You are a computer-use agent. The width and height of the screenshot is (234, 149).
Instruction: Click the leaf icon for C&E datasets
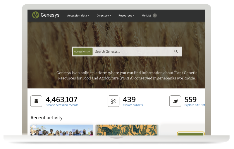pyautogui.click(x=175, y=101)
